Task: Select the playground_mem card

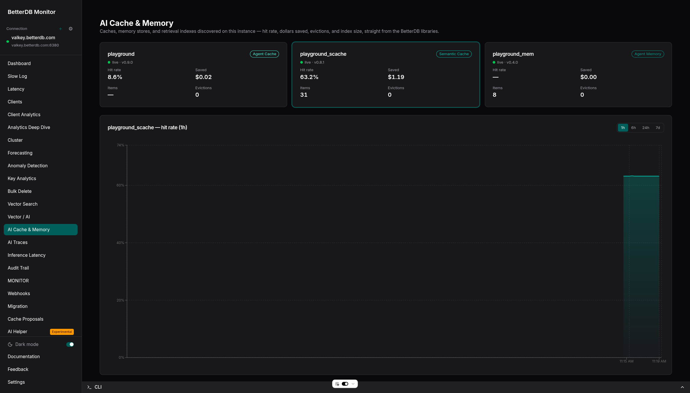Action: [x=578, y=75]
